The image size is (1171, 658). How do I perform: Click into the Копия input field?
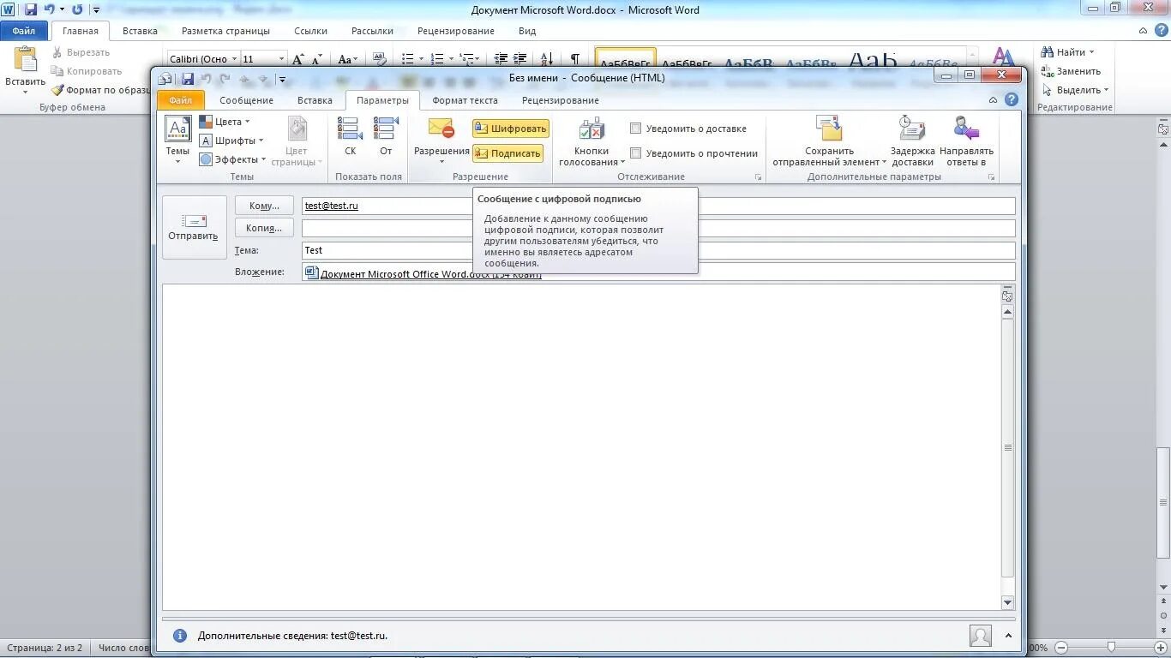(x=658, y=228)
